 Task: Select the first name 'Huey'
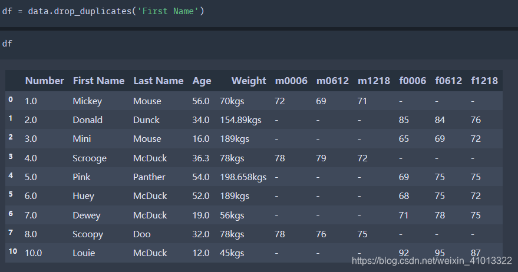pos(83,196)
